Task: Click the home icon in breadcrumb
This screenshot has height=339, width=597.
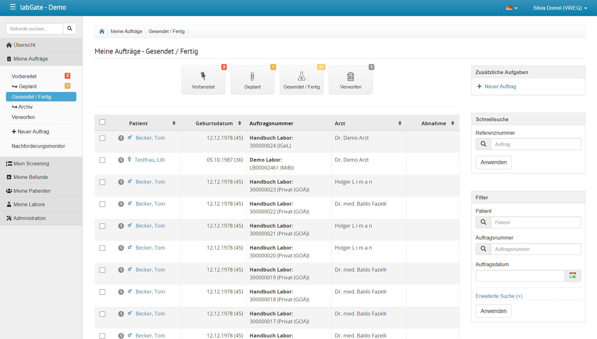Action: tap(102, 31)
